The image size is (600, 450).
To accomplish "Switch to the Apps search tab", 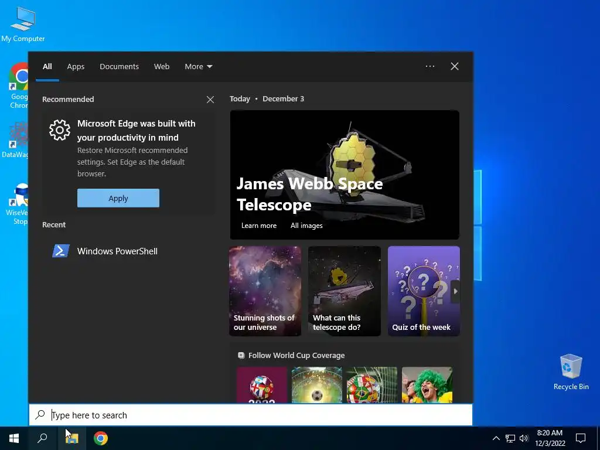I will tap(76, 67).
